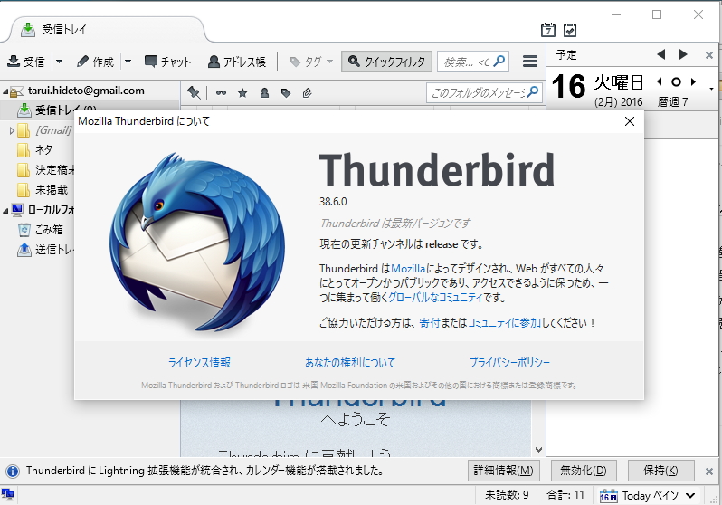Image resolution: width=722 pixels, height=505 pixels.
Task: Click 未読数: 9 status text
Action: (507, 495)
